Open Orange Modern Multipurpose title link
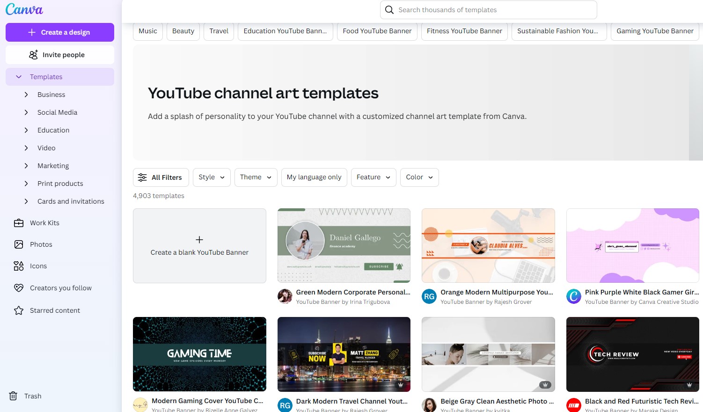Screen dimensions: 703x412 pyautogui.click(x=497, y=292)
